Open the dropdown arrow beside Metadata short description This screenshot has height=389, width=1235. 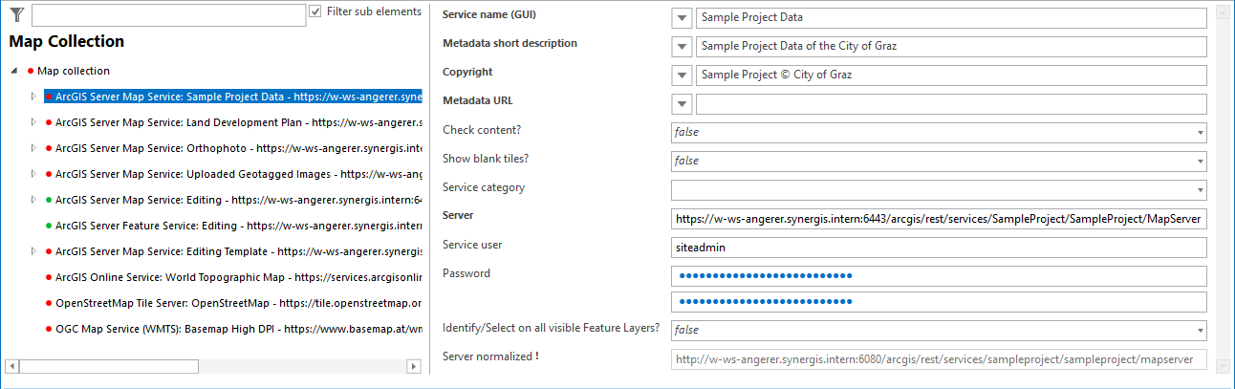pyautogui.click(x=682, y=46)
